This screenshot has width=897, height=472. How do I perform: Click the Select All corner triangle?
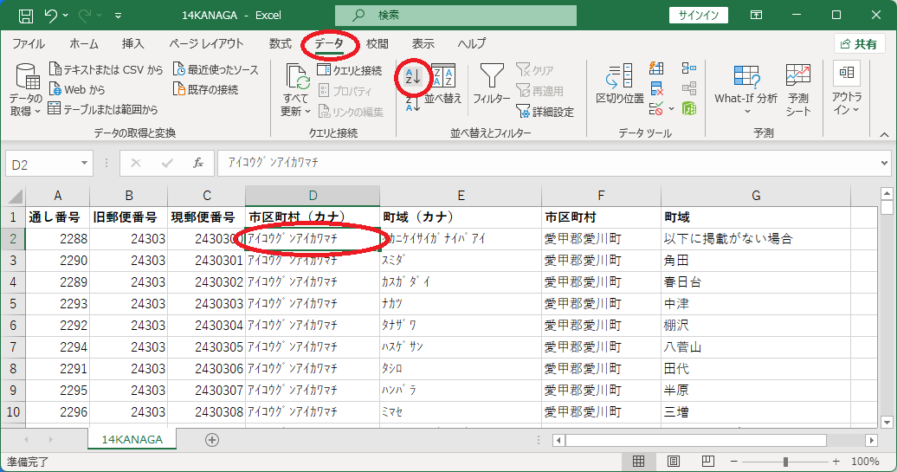[16, 197]
